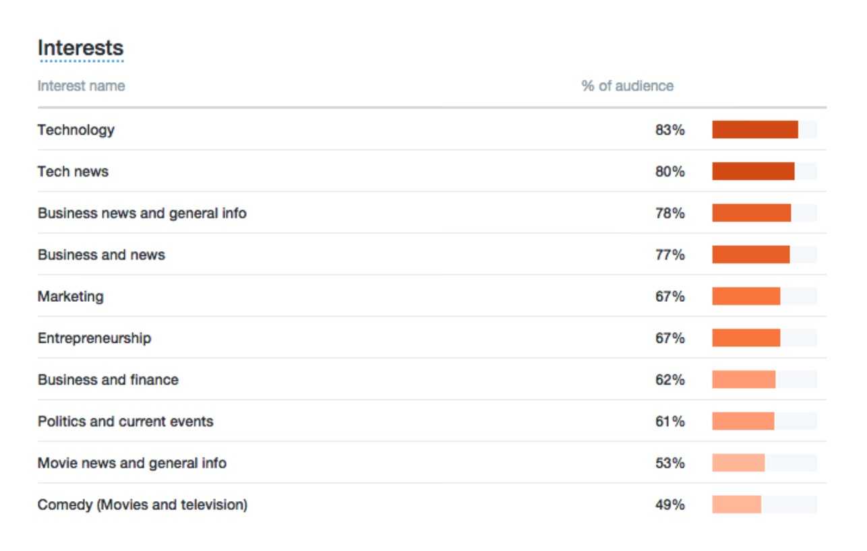Click the Interest name column header
This screenshot has width=867, height=551.
point(81,86)
